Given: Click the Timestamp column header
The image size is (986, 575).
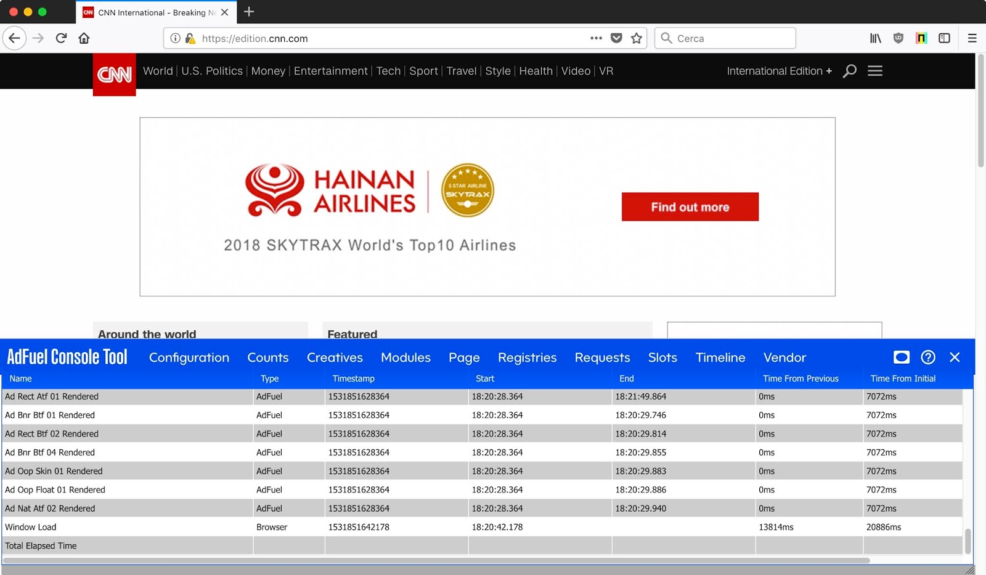Looking at the screenshot, I should coord(353,378).
